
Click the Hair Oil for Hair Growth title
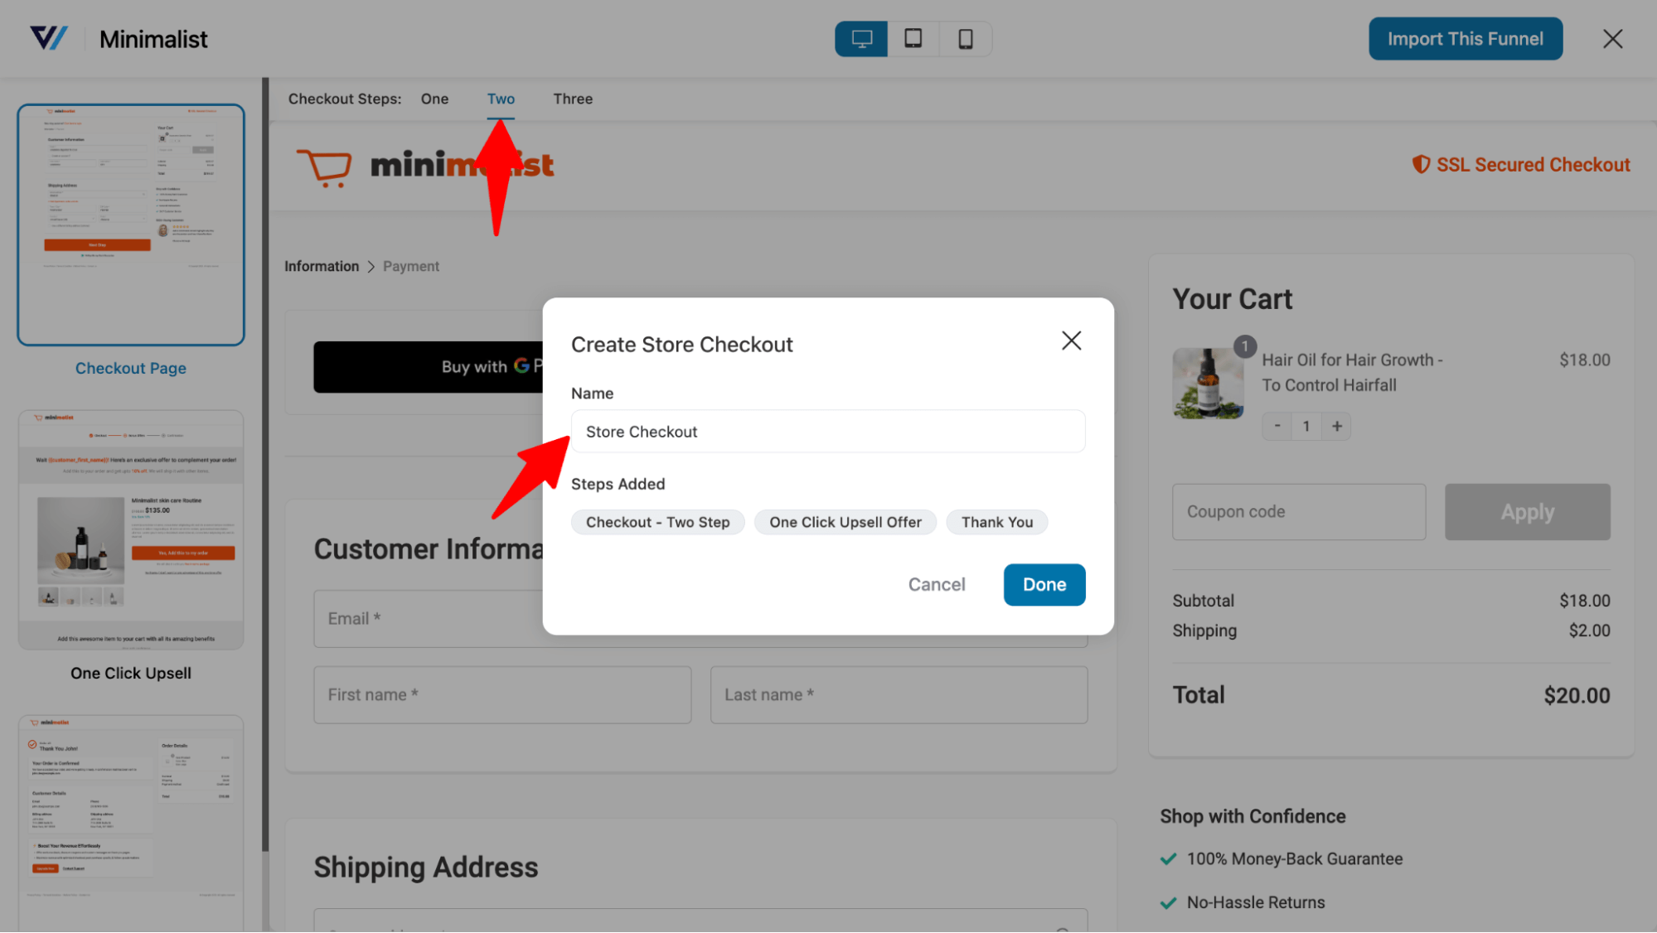click(1351, 373)
